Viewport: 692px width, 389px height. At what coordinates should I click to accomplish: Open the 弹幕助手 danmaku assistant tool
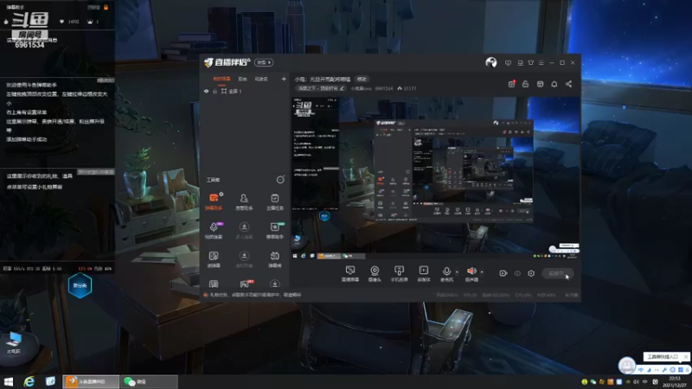(214, 201)
